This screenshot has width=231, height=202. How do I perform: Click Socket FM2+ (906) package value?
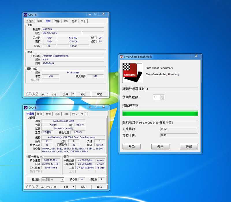[64, 128]
